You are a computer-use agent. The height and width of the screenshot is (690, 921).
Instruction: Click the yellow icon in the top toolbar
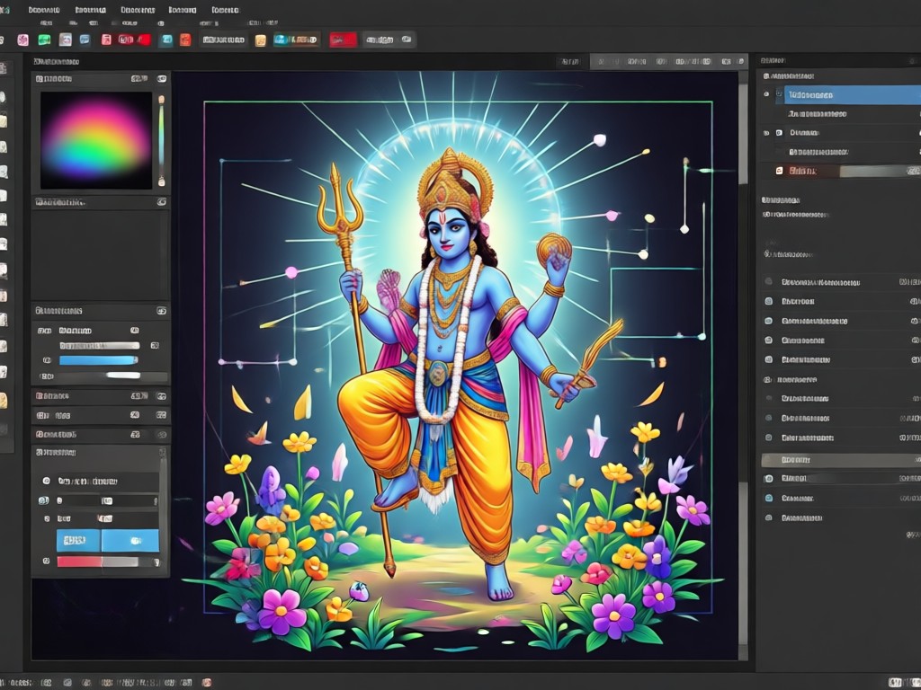point(260,40)
